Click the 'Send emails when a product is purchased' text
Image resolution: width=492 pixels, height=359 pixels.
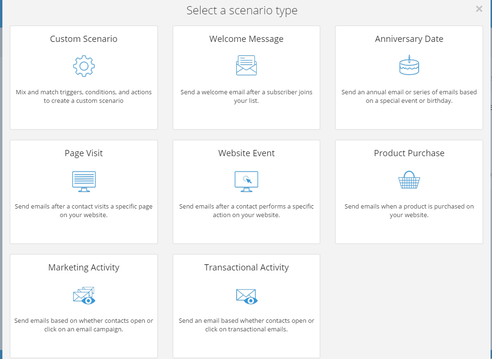409,211
